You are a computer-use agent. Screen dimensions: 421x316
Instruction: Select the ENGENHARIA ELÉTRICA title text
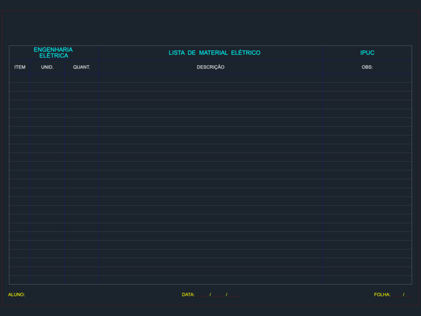53,53
